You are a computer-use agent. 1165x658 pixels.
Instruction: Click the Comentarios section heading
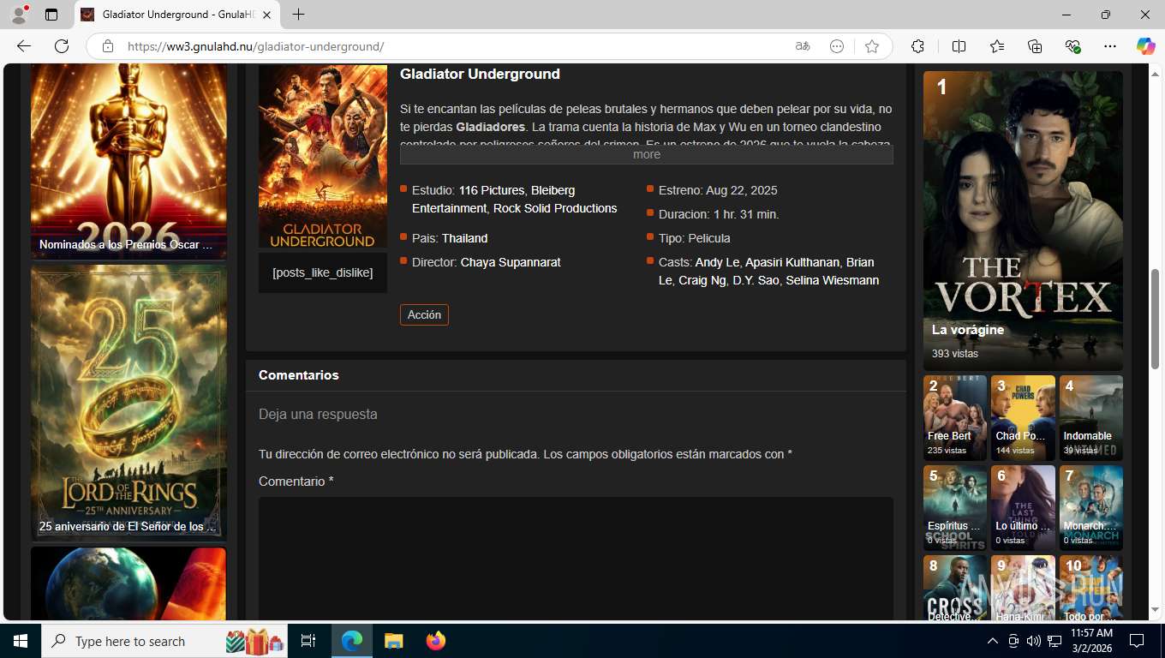click(x=299, y=375)
